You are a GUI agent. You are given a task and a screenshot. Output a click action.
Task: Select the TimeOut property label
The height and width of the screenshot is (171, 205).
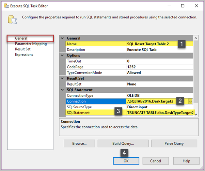(x=74, y=61)
